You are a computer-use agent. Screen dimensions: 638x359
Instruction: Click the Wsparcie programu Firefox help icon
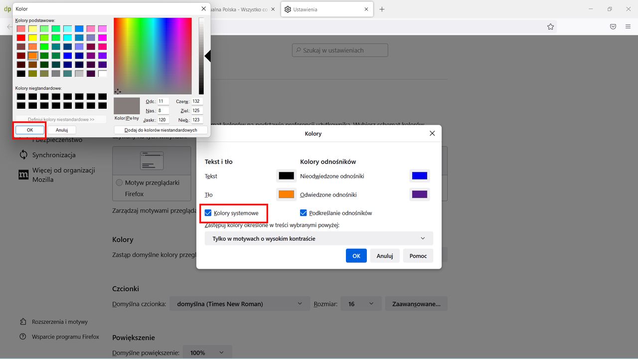[x=23, y=337]
